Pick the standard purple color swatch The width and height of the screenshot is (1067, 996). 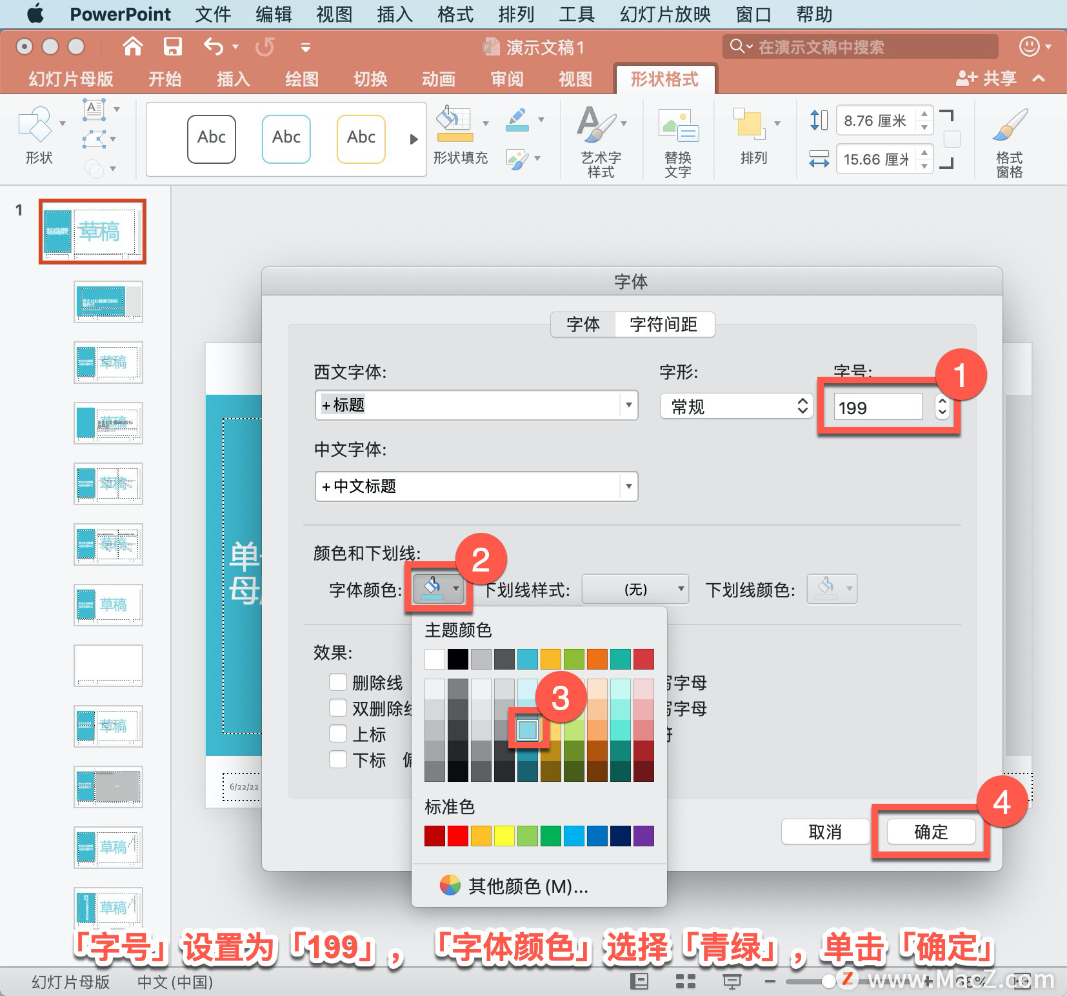pyautogui.click(x=644, y=836)
